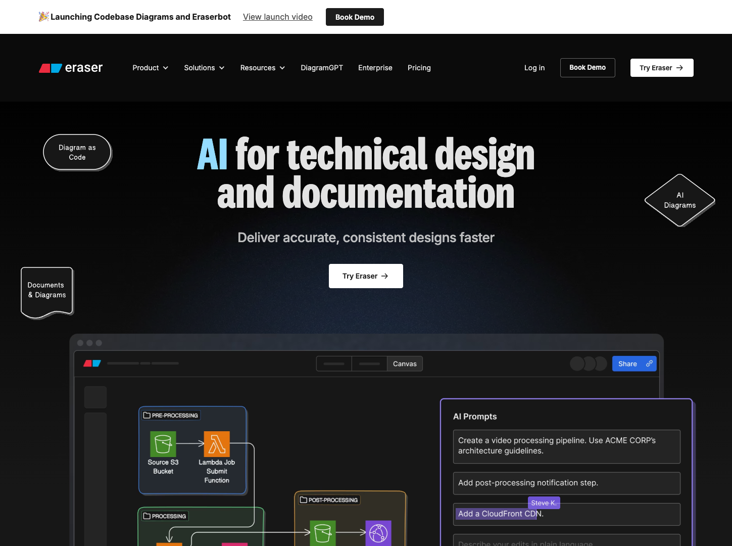Click the Eraser logo in navbar
This screenshot has width=732, height=546.
tap(71, 68)
